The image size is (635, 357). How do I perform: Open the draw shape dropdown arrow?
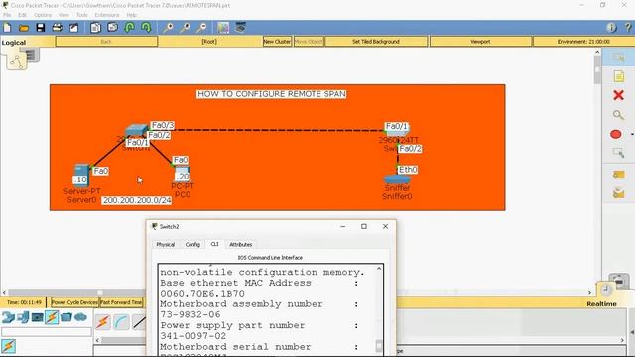click(632, 135)
